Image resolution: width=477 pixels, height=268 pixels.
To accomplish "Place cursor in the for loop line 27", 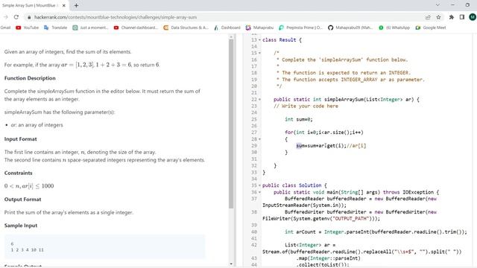I will click(x=324, y=133).
